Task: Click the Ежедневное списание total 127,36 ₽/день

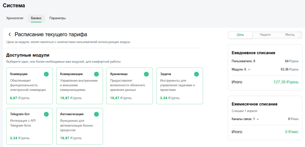Action: click(286, 82)
